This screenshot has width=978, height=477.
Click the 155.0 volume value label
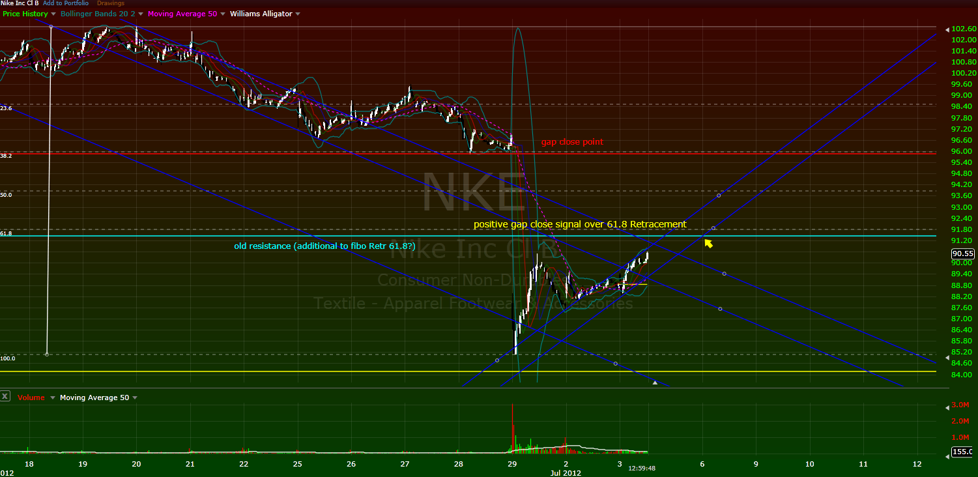tap(962, 452)
